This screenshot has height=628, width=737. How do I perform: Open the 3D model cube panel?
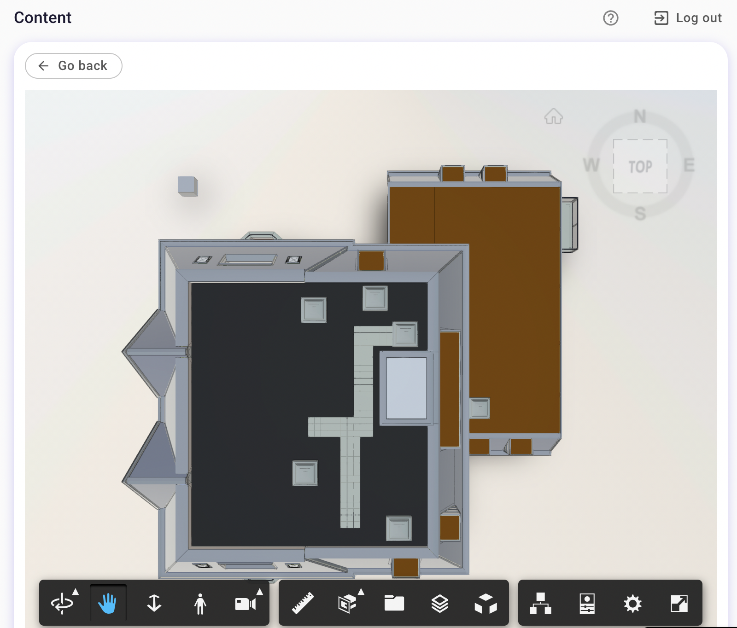coord(486,604)
